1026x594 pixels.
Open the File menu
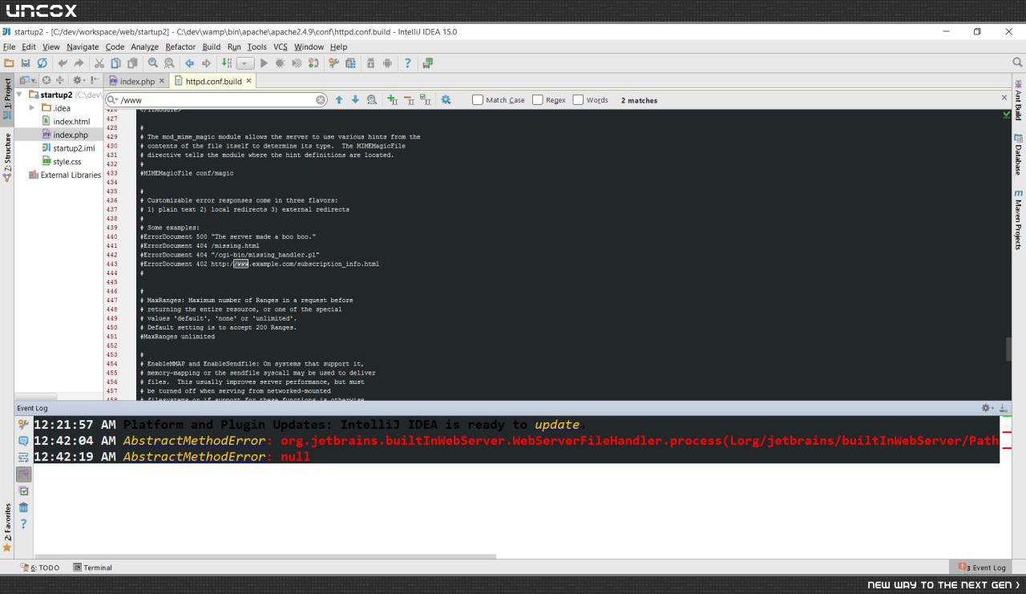click(10, 46)
